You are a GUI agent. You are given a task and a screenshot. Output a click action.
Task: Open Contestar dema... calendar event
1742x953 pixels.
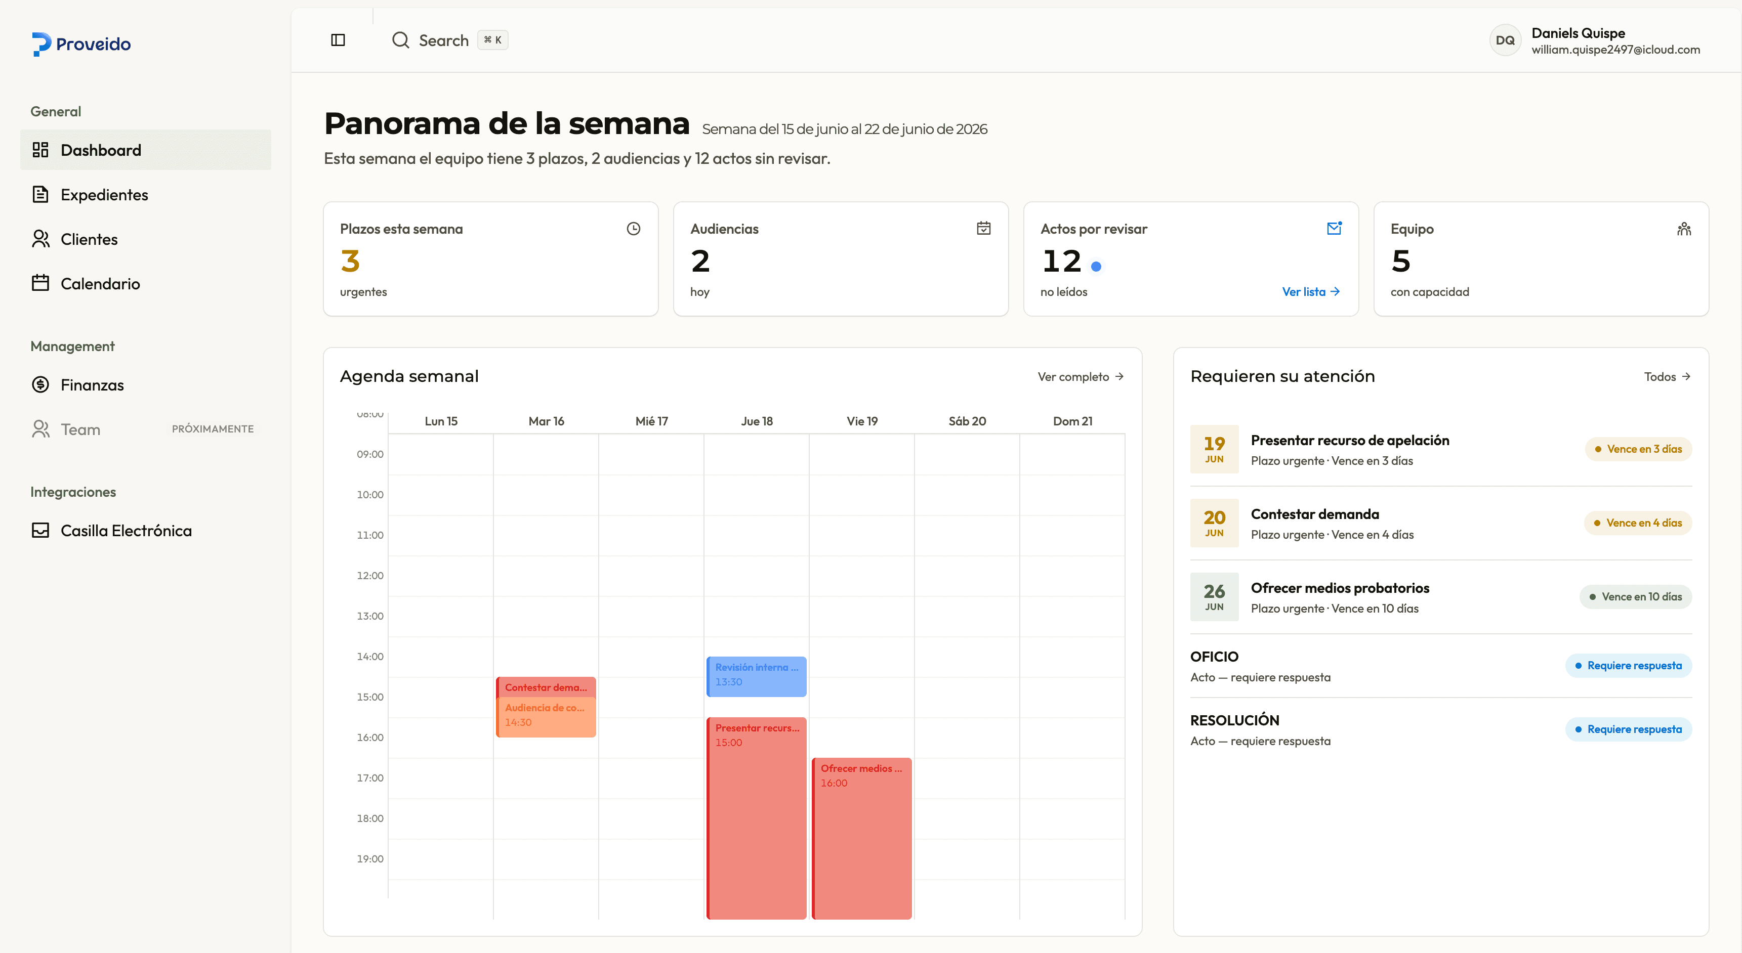[x=546, y=687]
